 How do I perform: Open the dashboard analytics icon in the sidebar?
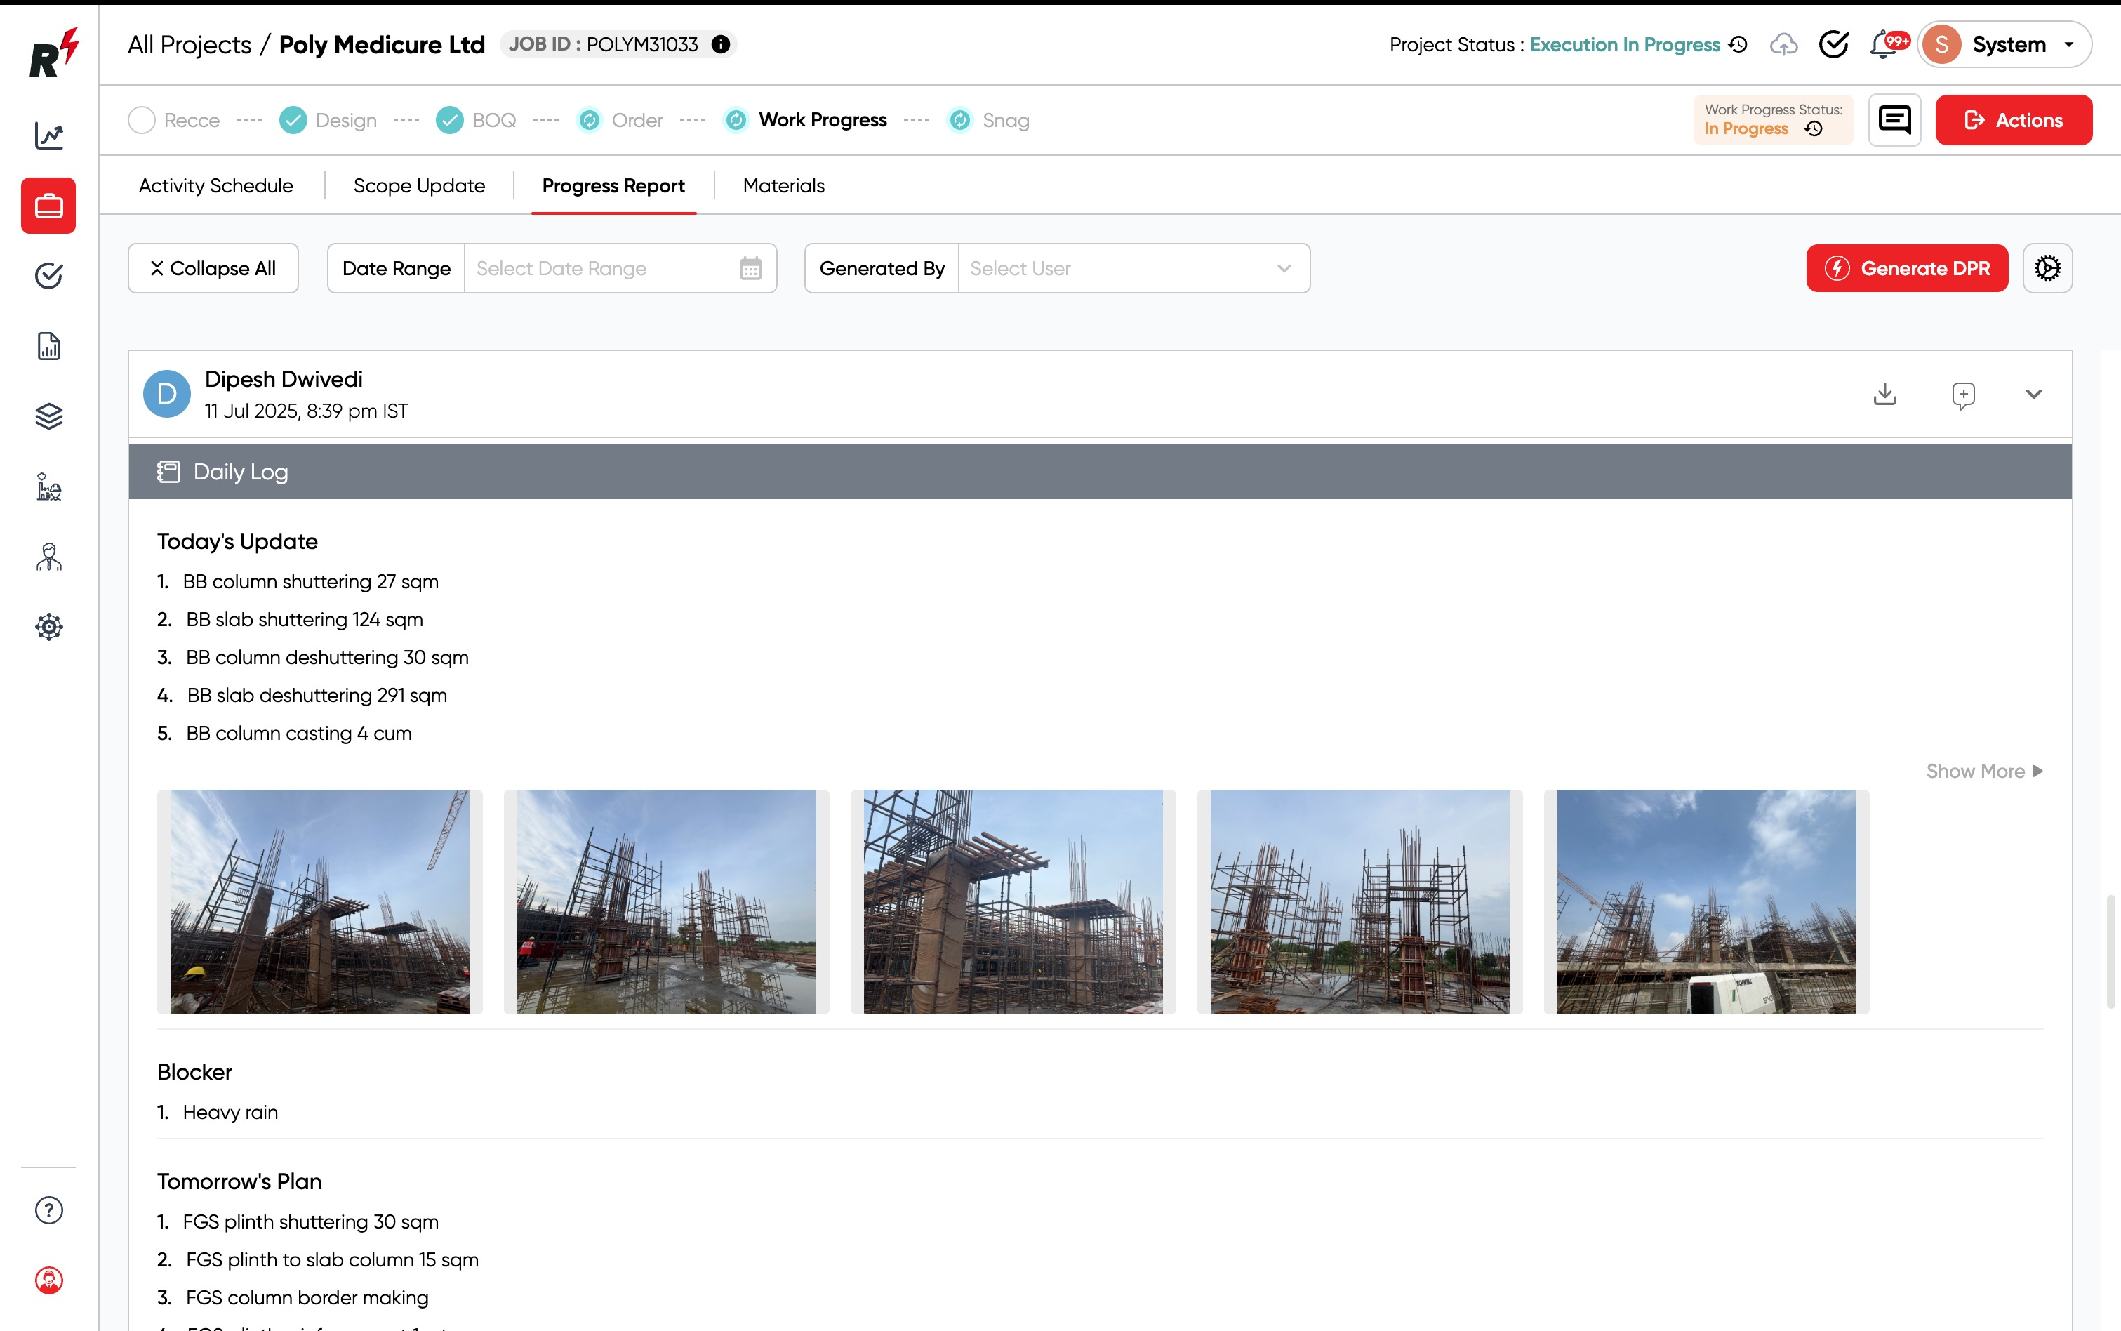pyautogui.click(x=48, y=136)
